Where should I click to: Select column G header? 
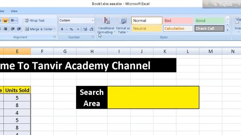click(65, 51)
